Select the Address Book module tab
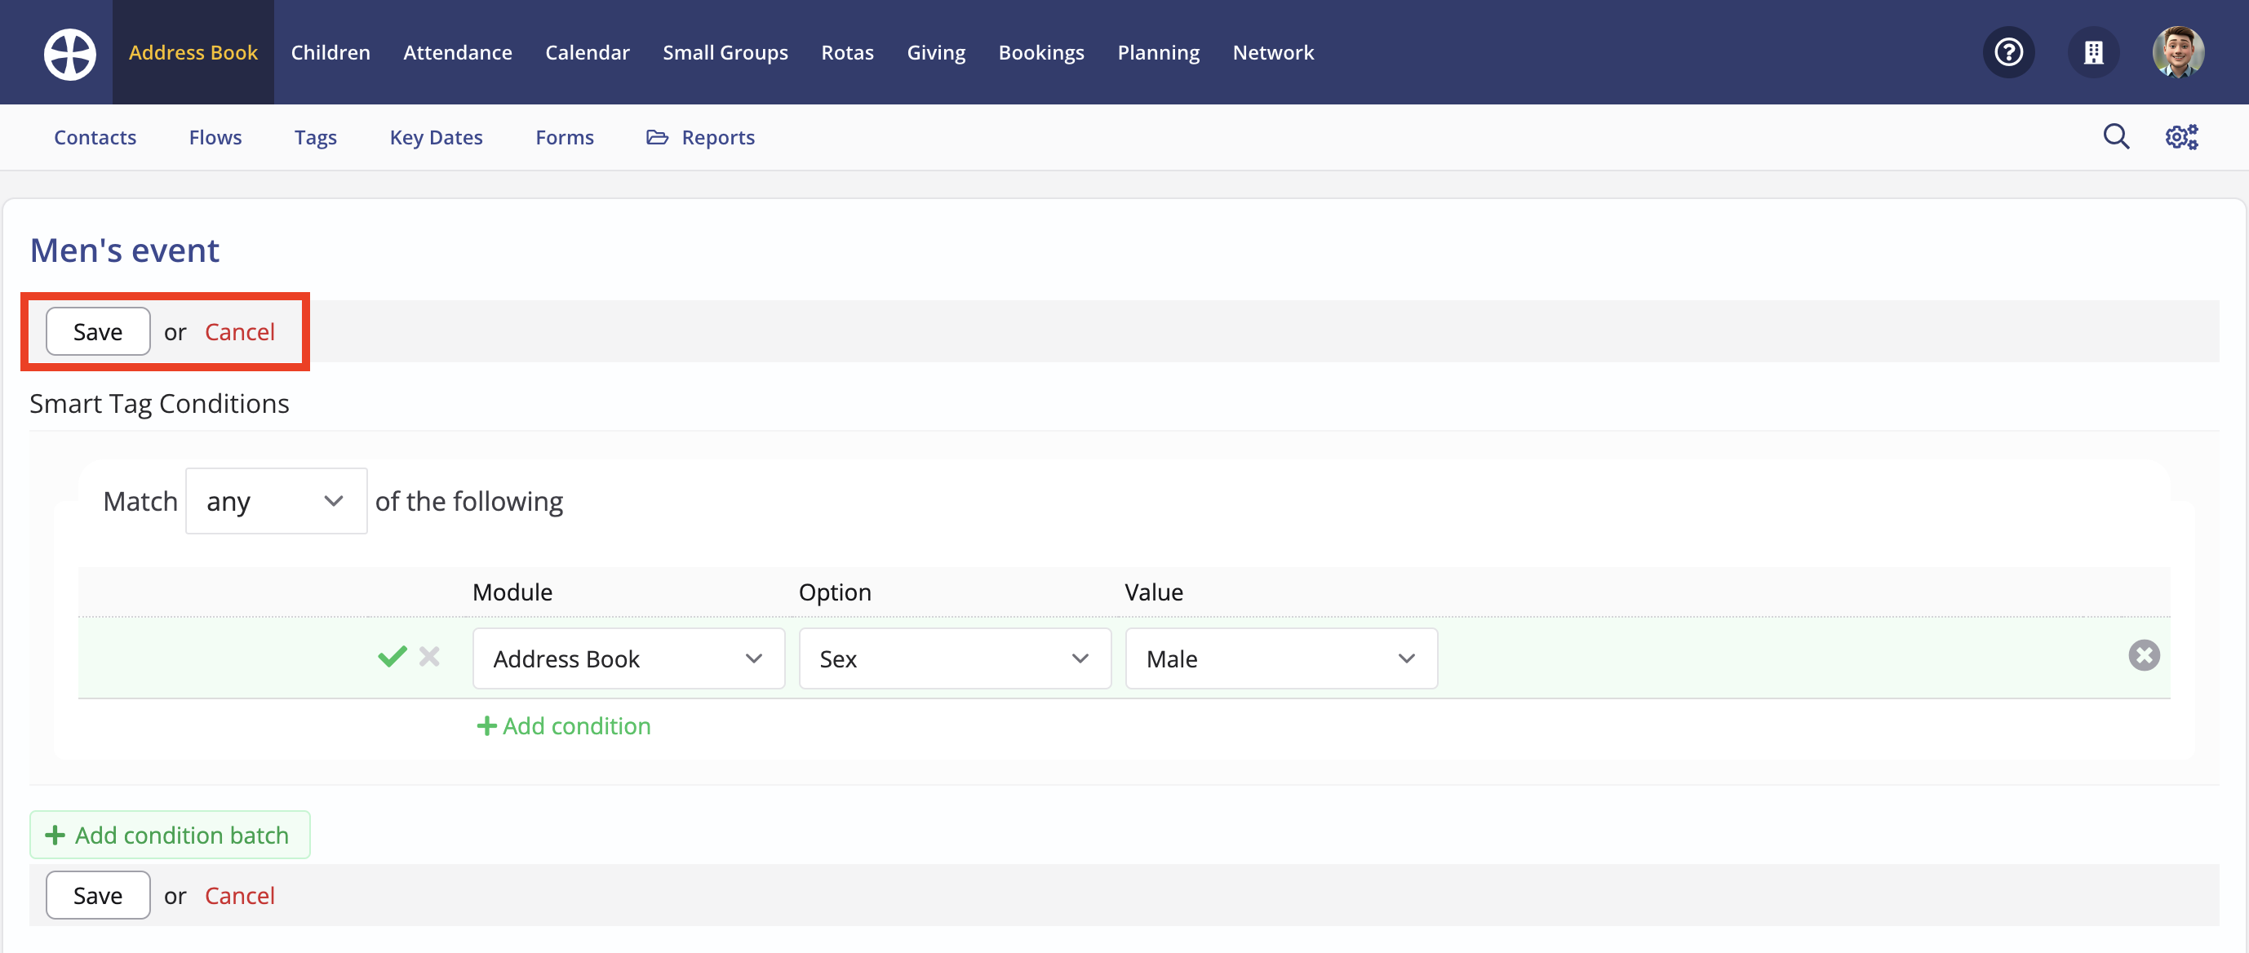The image size is (2249, 953). (x=193, y=52)
